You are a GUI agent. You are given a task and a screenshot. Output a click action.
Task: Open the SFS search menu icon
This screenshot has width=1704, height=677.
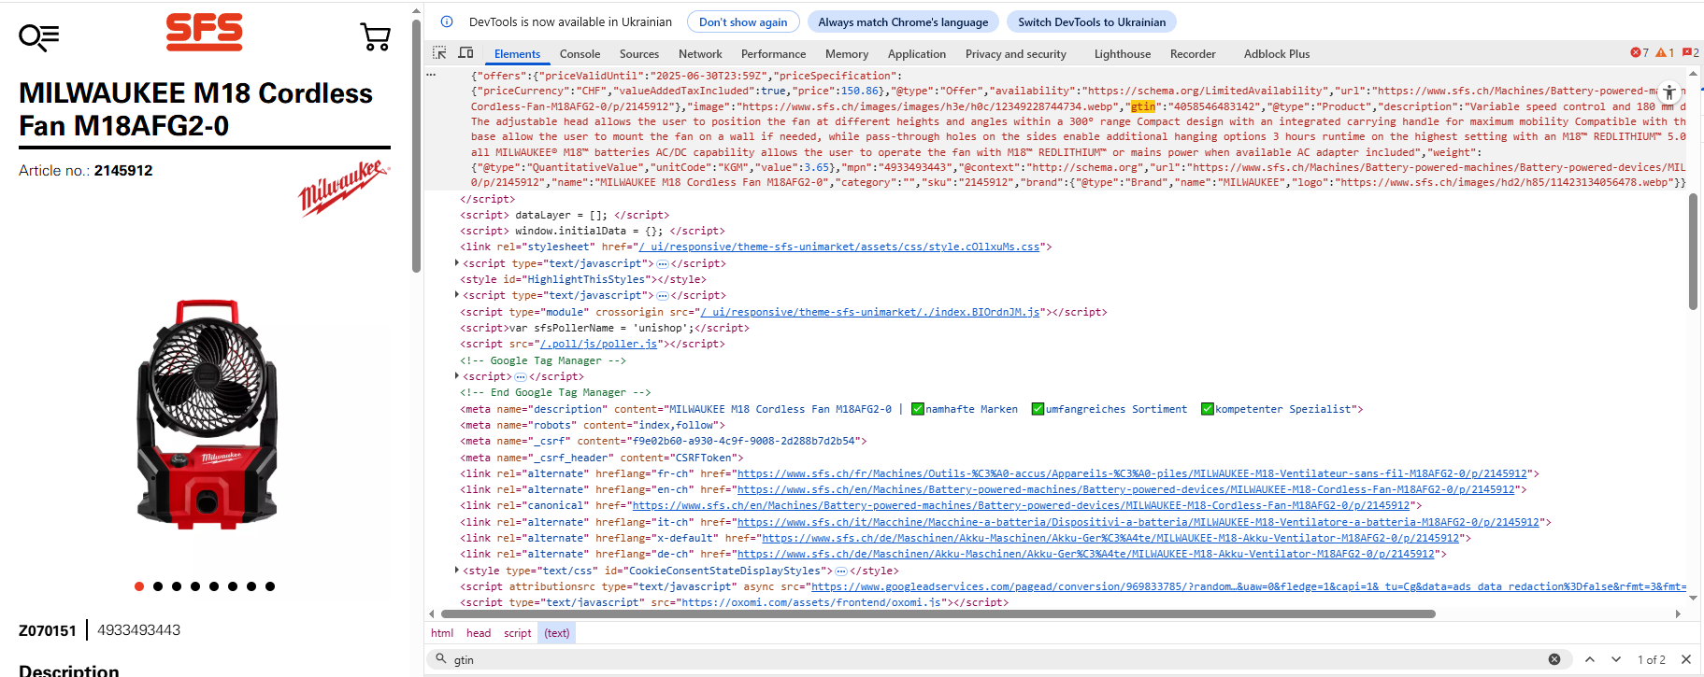click(39, 36)
